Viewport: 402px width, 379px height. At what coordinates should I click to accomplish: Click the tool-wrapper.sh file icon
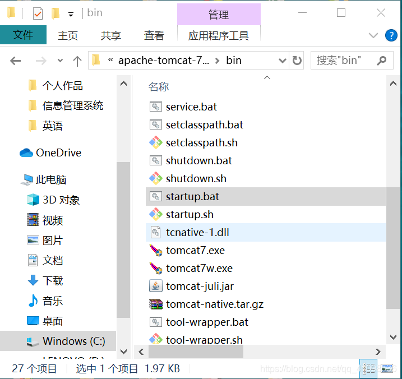[156, 339]
